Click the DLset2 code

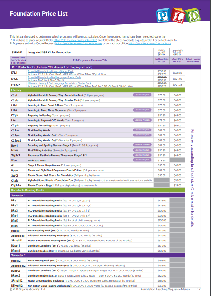[x=16, y=271]
